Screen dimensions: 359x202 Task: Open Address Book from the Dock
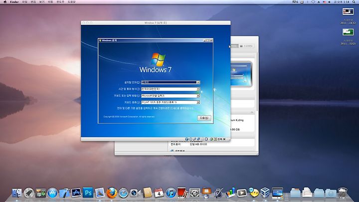click(x=147, y=193)
